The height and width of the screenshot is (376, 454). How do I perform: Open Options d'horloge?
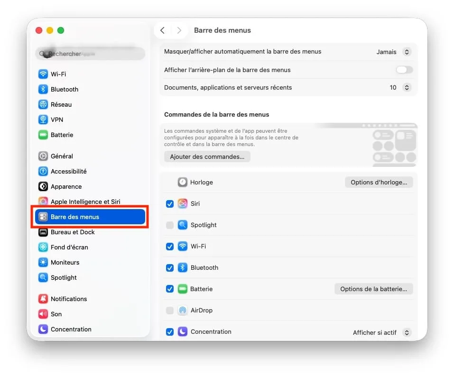coord(378,182)
